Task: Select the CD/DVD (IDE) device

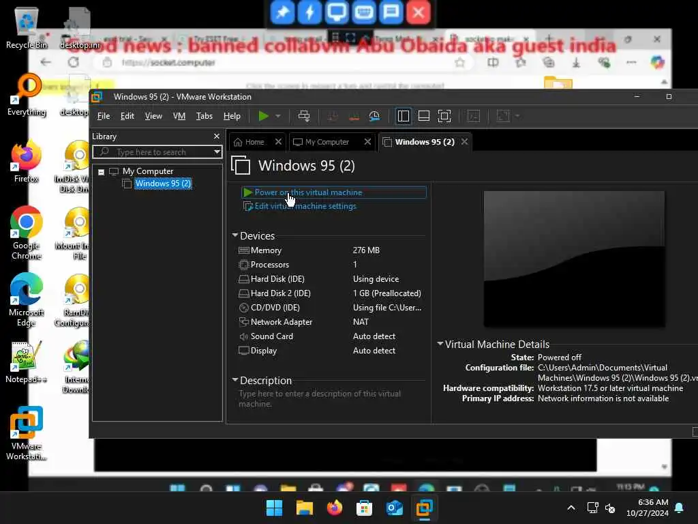Action: click(x=331, y=308)
